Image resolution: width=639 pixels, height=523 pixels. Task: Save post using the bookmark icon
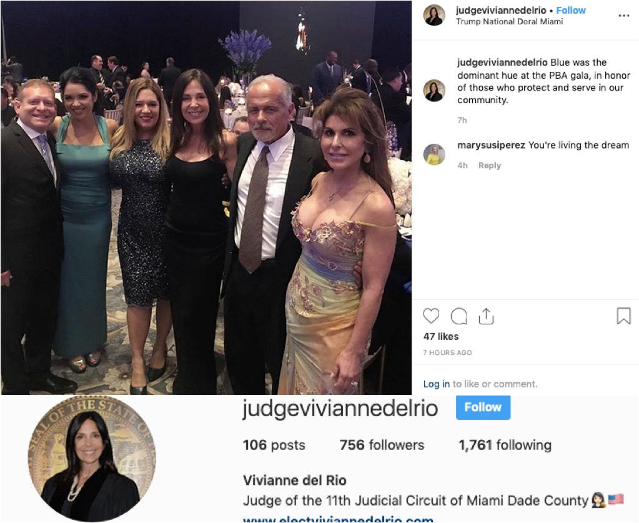pos(623,316)
